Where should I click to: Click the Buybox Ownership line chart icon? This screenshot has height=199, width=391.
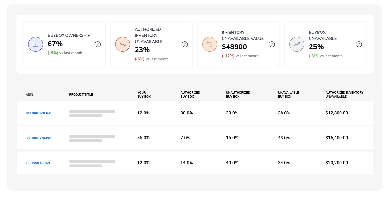[36, 44]
